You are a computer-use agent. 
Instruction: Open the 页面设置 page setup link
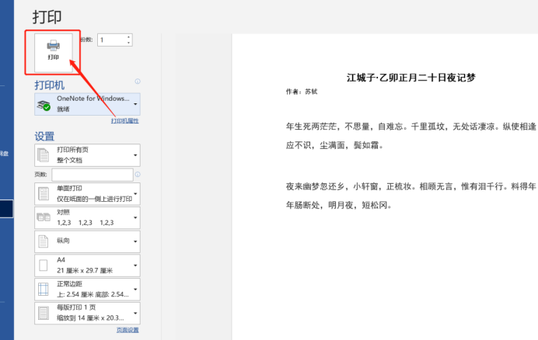[x=128, y=330]
